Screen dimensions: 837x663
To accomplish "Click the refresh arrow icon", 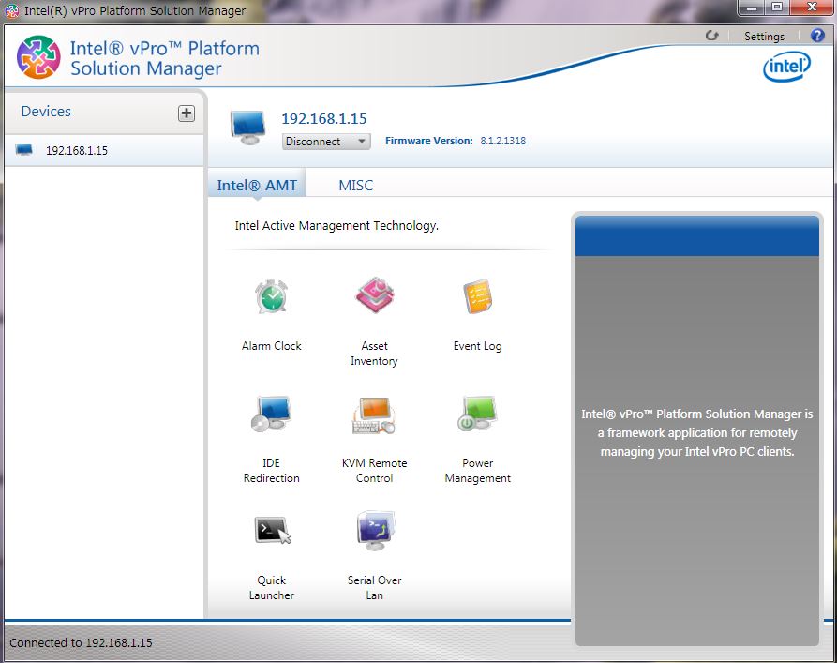I will [712, 36].
